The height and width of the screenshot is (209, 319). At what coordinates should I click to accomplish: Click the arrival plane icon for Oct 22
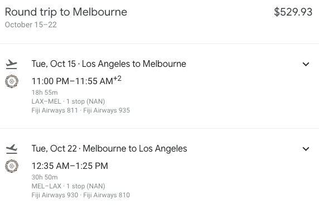(x=12, y=149)
